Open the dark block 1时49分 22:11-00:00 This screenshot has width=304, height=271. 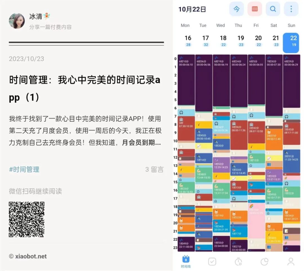186,244
